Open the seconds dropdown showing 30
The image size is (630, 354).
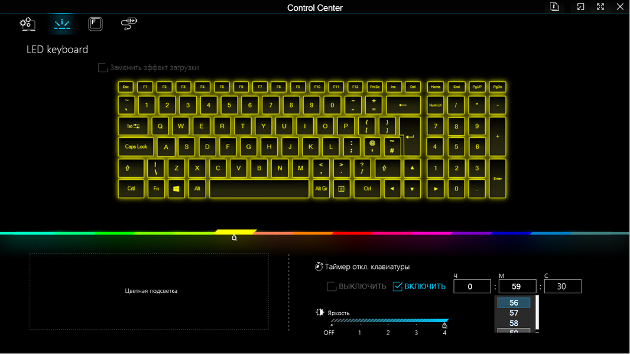tap(563, 286)
